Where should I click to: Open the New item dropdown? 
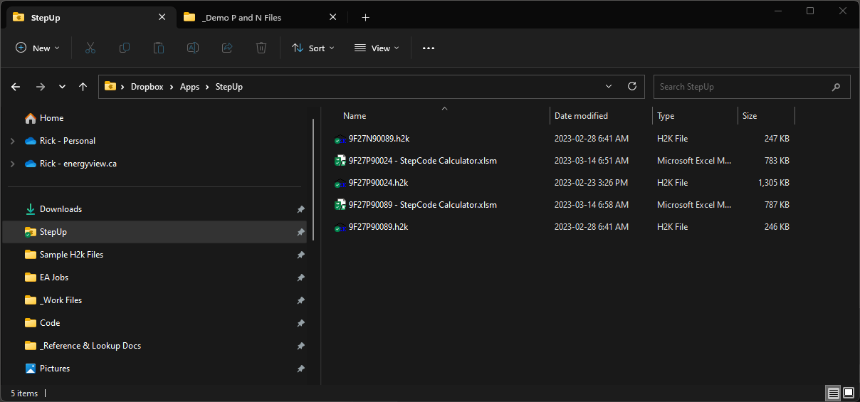point(38,48)
